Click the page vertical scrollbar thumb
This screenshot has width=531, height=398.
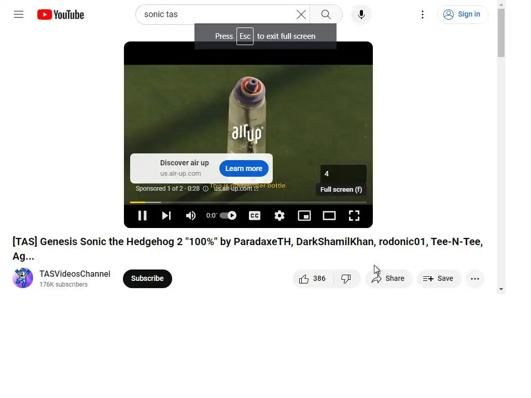(x=501, y=33)
